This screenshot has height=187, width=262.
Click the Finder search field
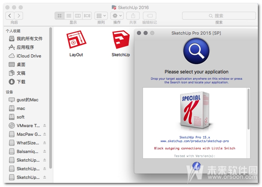coord(219,16)
